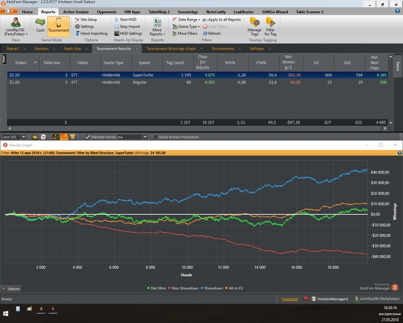The height and width of the screenshot is (323, 403).
Task: Click the trophy icon in hands toolbar
Action: (x=73, y=137)
